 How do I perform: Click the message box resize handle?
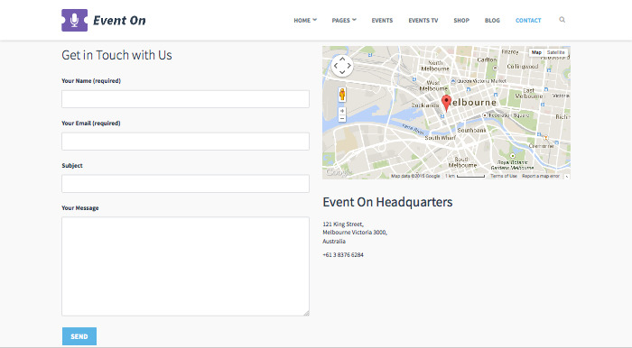pyautogui.click(x=306, y=313)
